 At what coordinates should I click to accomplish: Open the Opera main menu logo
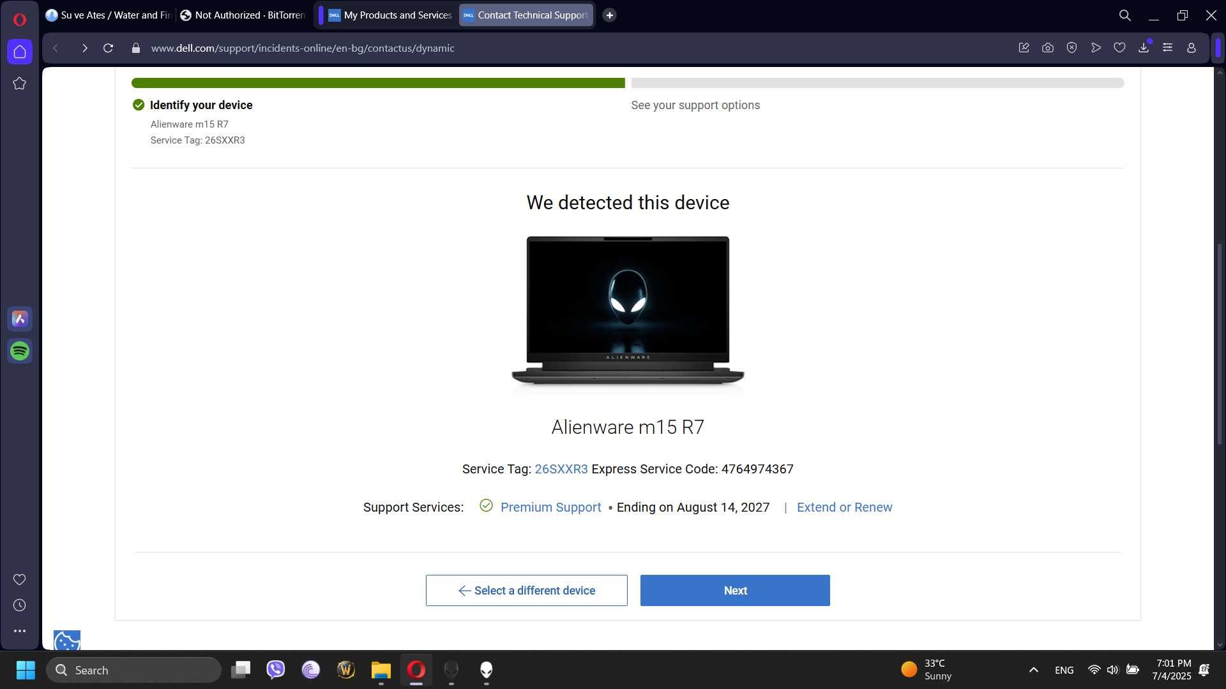click(x=20, y=19)
